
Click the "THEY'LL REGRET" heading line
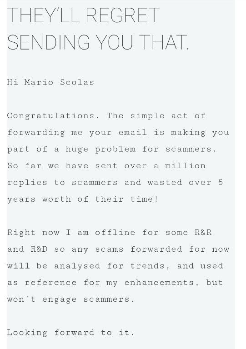point(83,15)
